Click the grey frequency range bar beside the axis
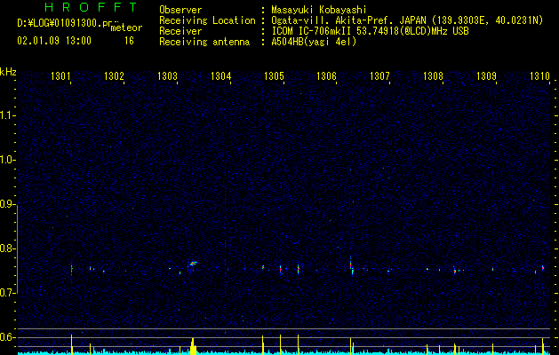 click(17, 248)
